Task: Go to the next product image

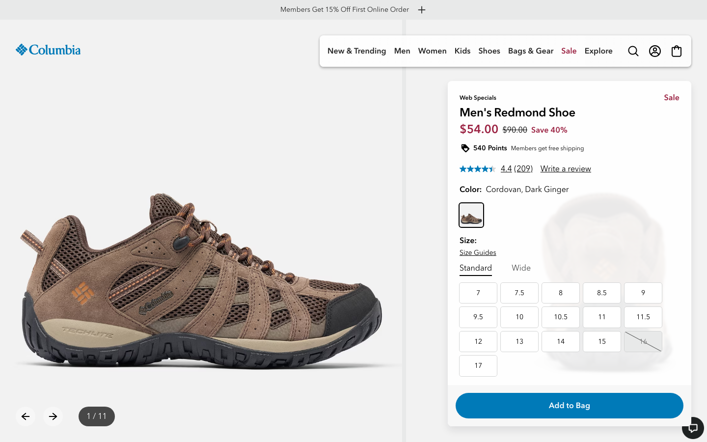Action: (x=53, y=416)
